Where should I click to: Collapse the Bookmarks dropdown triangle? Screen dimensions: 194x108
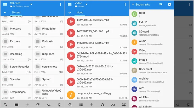click(133, 4)
